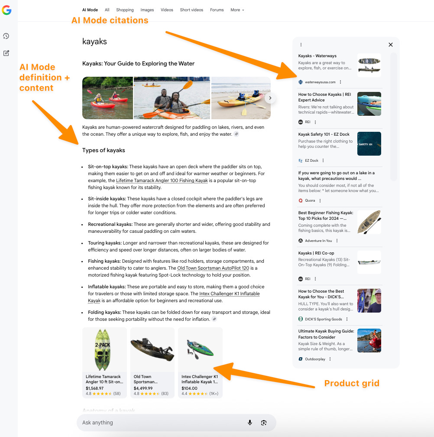Click DICK'S citation thumbnail image
434x437 pixels.
click(369, 300)
